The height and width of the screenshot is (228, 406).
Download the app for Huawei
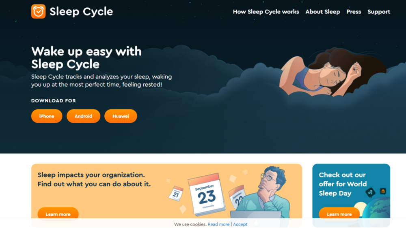pos(121,116)
